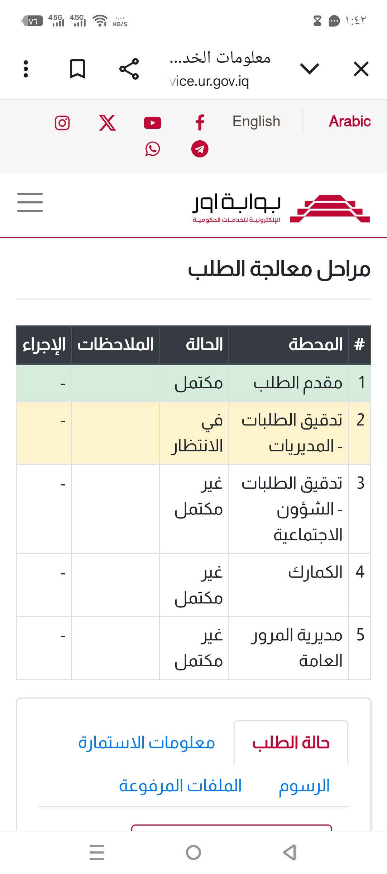Open the browser three-dot menu
This screenshot has height=874, width=387.
point(26,69)
